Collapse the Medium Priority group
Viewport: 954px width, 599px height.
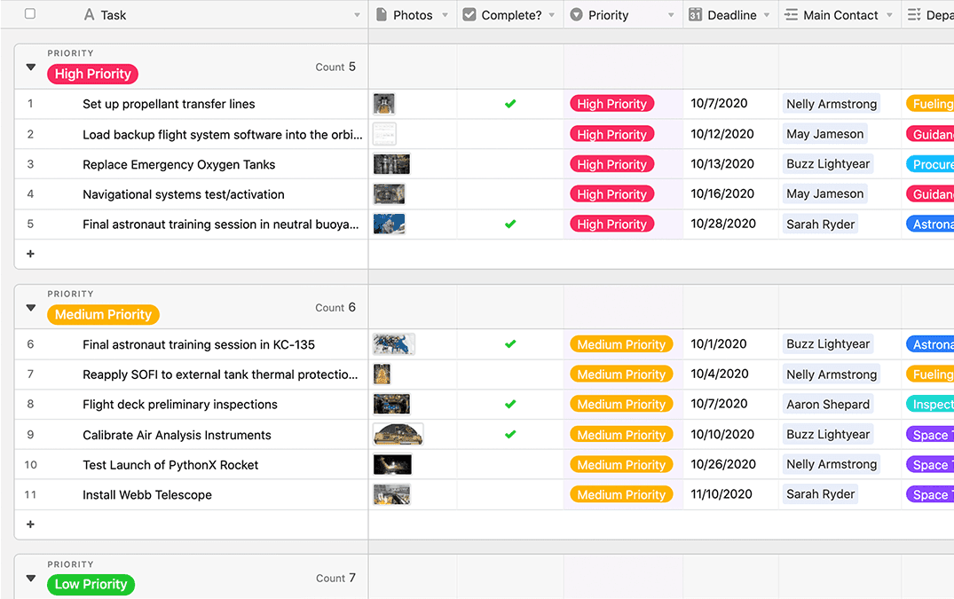(x=30, y=307)
